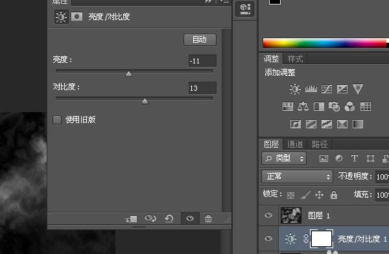Switch to the 路径 tab

(x=320, y=144)
